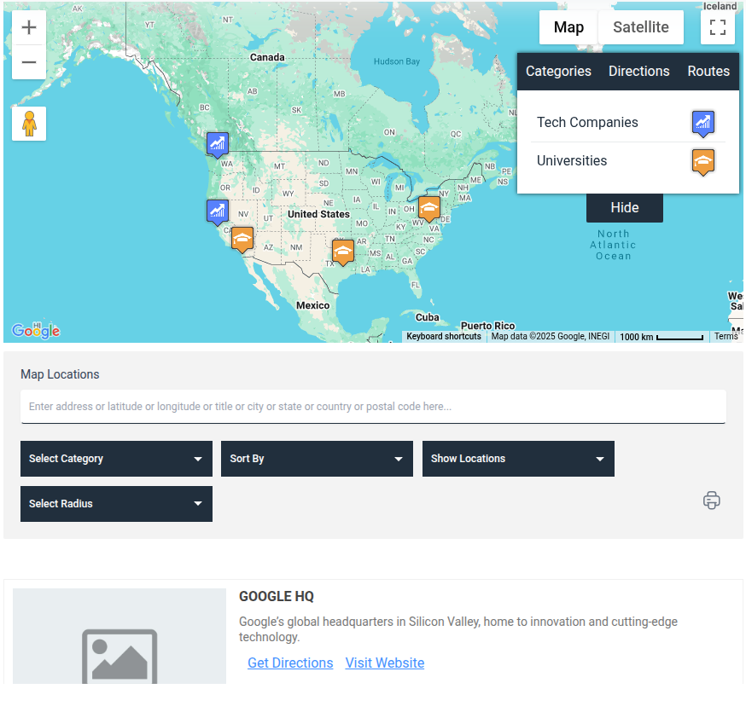Click the tech company marker in California
This screenshot has width=746, height=712.
click(x=218, y=211)
